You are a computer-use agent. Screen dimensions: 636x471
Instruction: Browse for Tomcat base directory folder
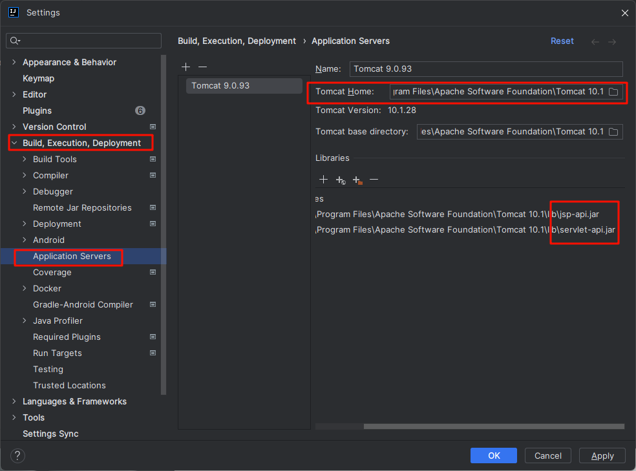(x=613, y=132)
